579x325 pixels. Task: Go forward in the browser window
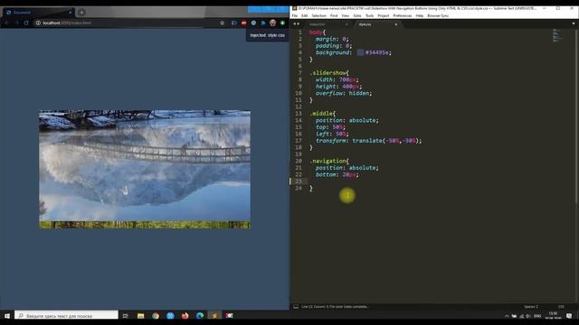(16, 23)
